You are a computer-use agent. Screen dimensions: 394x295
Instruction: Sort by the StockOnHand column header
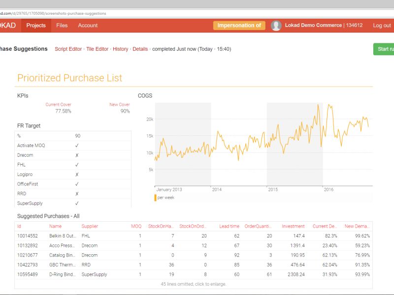pos(161,226)
